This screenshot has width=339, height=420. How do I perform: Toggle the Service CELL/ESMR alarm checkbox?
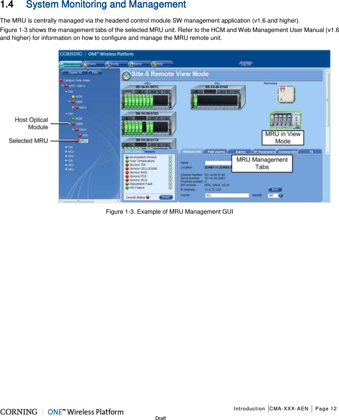[170, 169]
